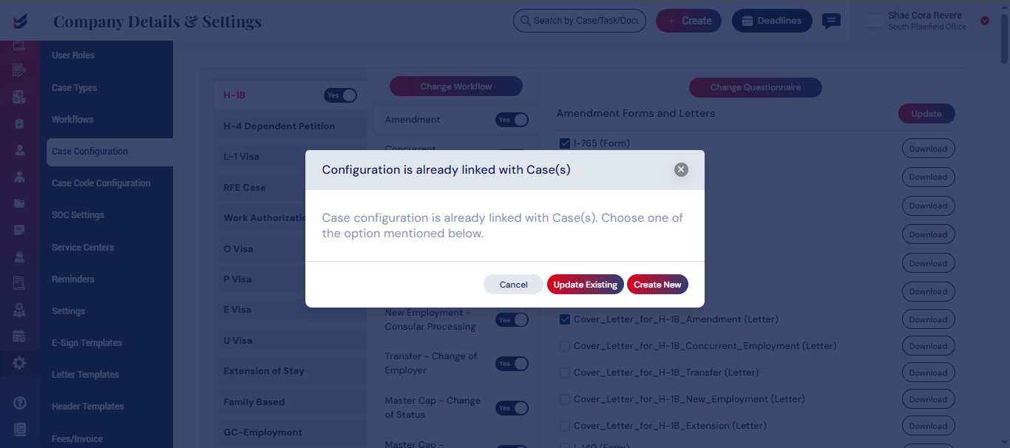Toggle the H-1B Yes switch
This screenshot has height=448, width=1010.
[340, 95]
